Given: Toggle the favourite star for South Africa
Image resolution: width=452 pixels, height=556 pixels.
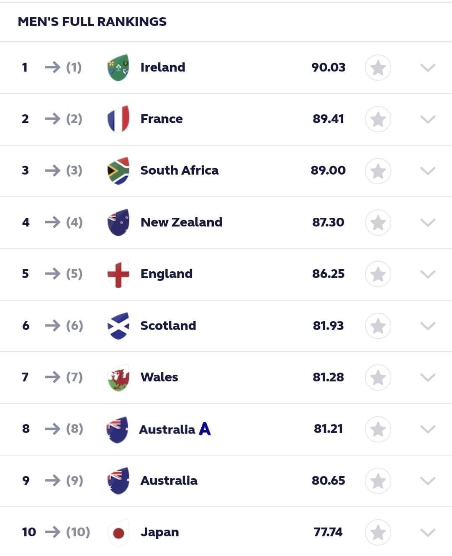Looking at the screenshot, I should click(x=378, y=171).
